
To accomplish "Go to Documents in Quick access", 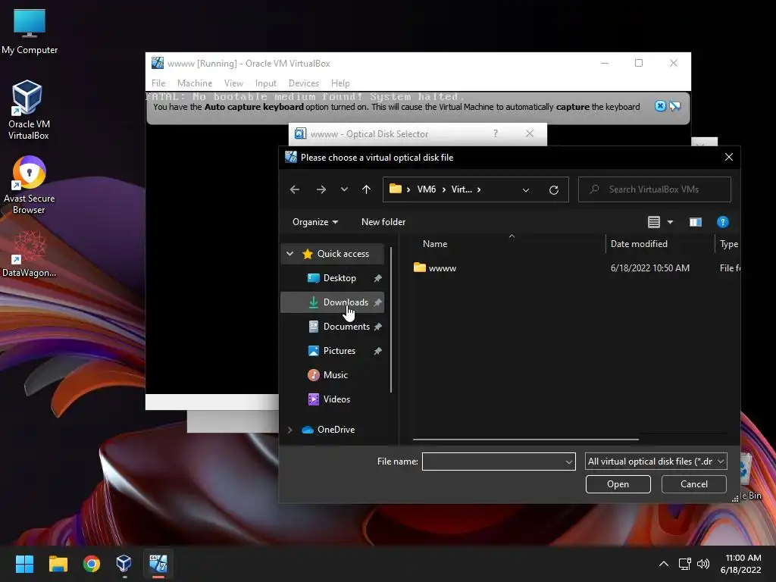I will coord(346,327).
